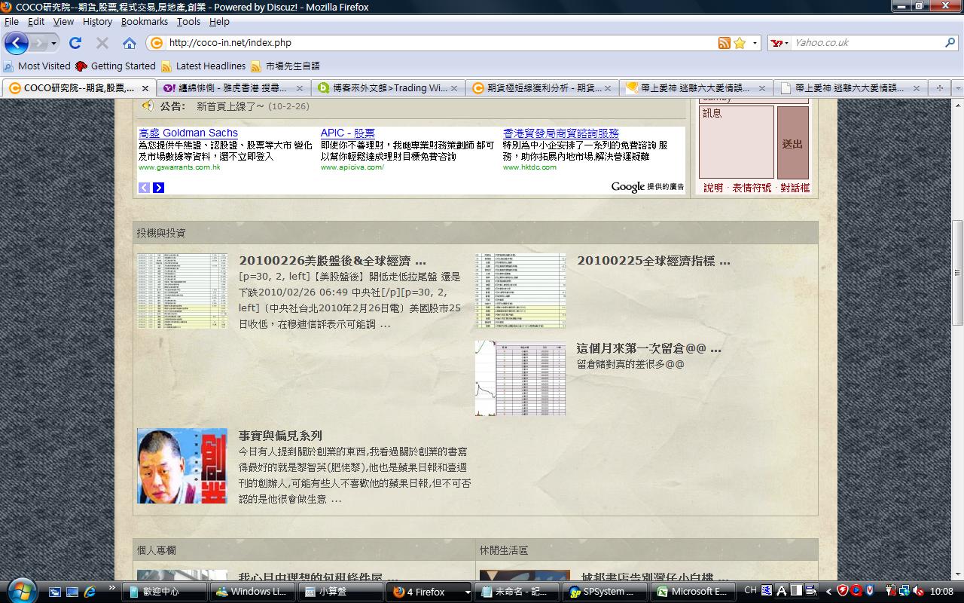Open the History menu
This screenshot has height=603, width=964.
[x=97, y=22]
